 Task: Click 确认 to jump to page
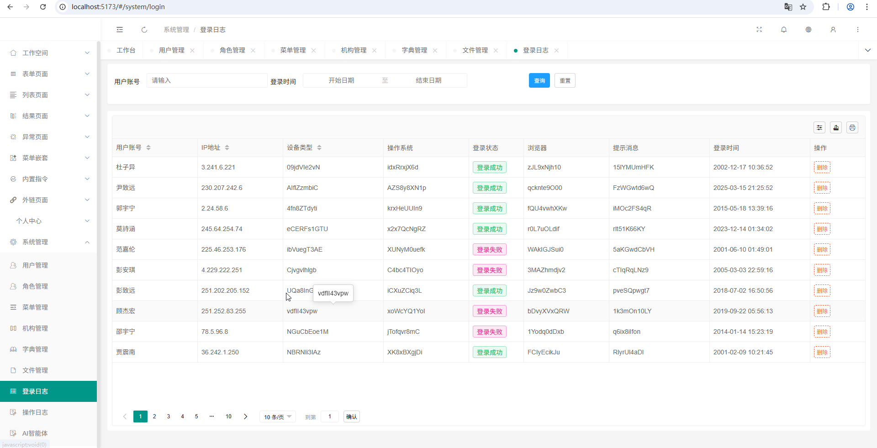pyautogui.click(x=352, y=416)
